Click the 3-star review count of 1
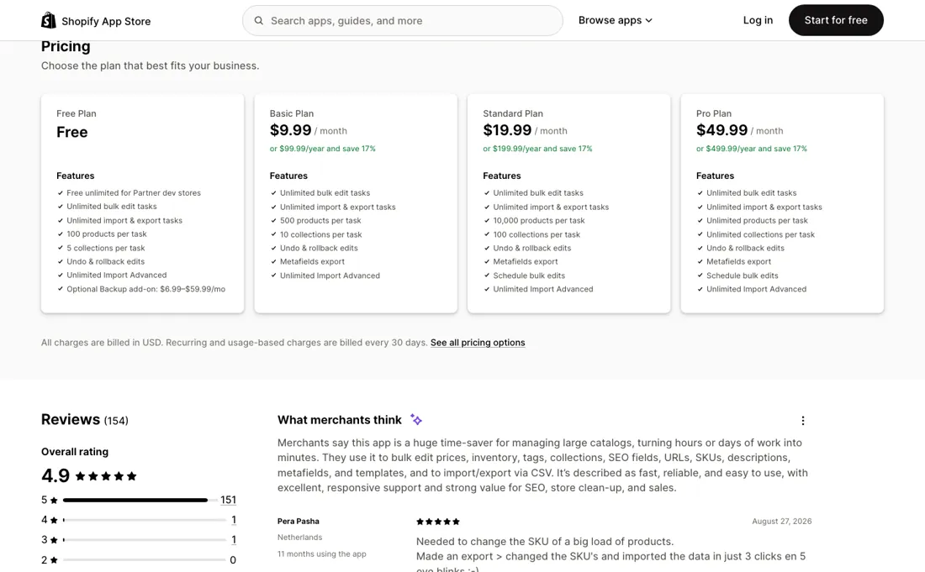The width and height of the screenshot is (925, 572). [x=234, y=539]
